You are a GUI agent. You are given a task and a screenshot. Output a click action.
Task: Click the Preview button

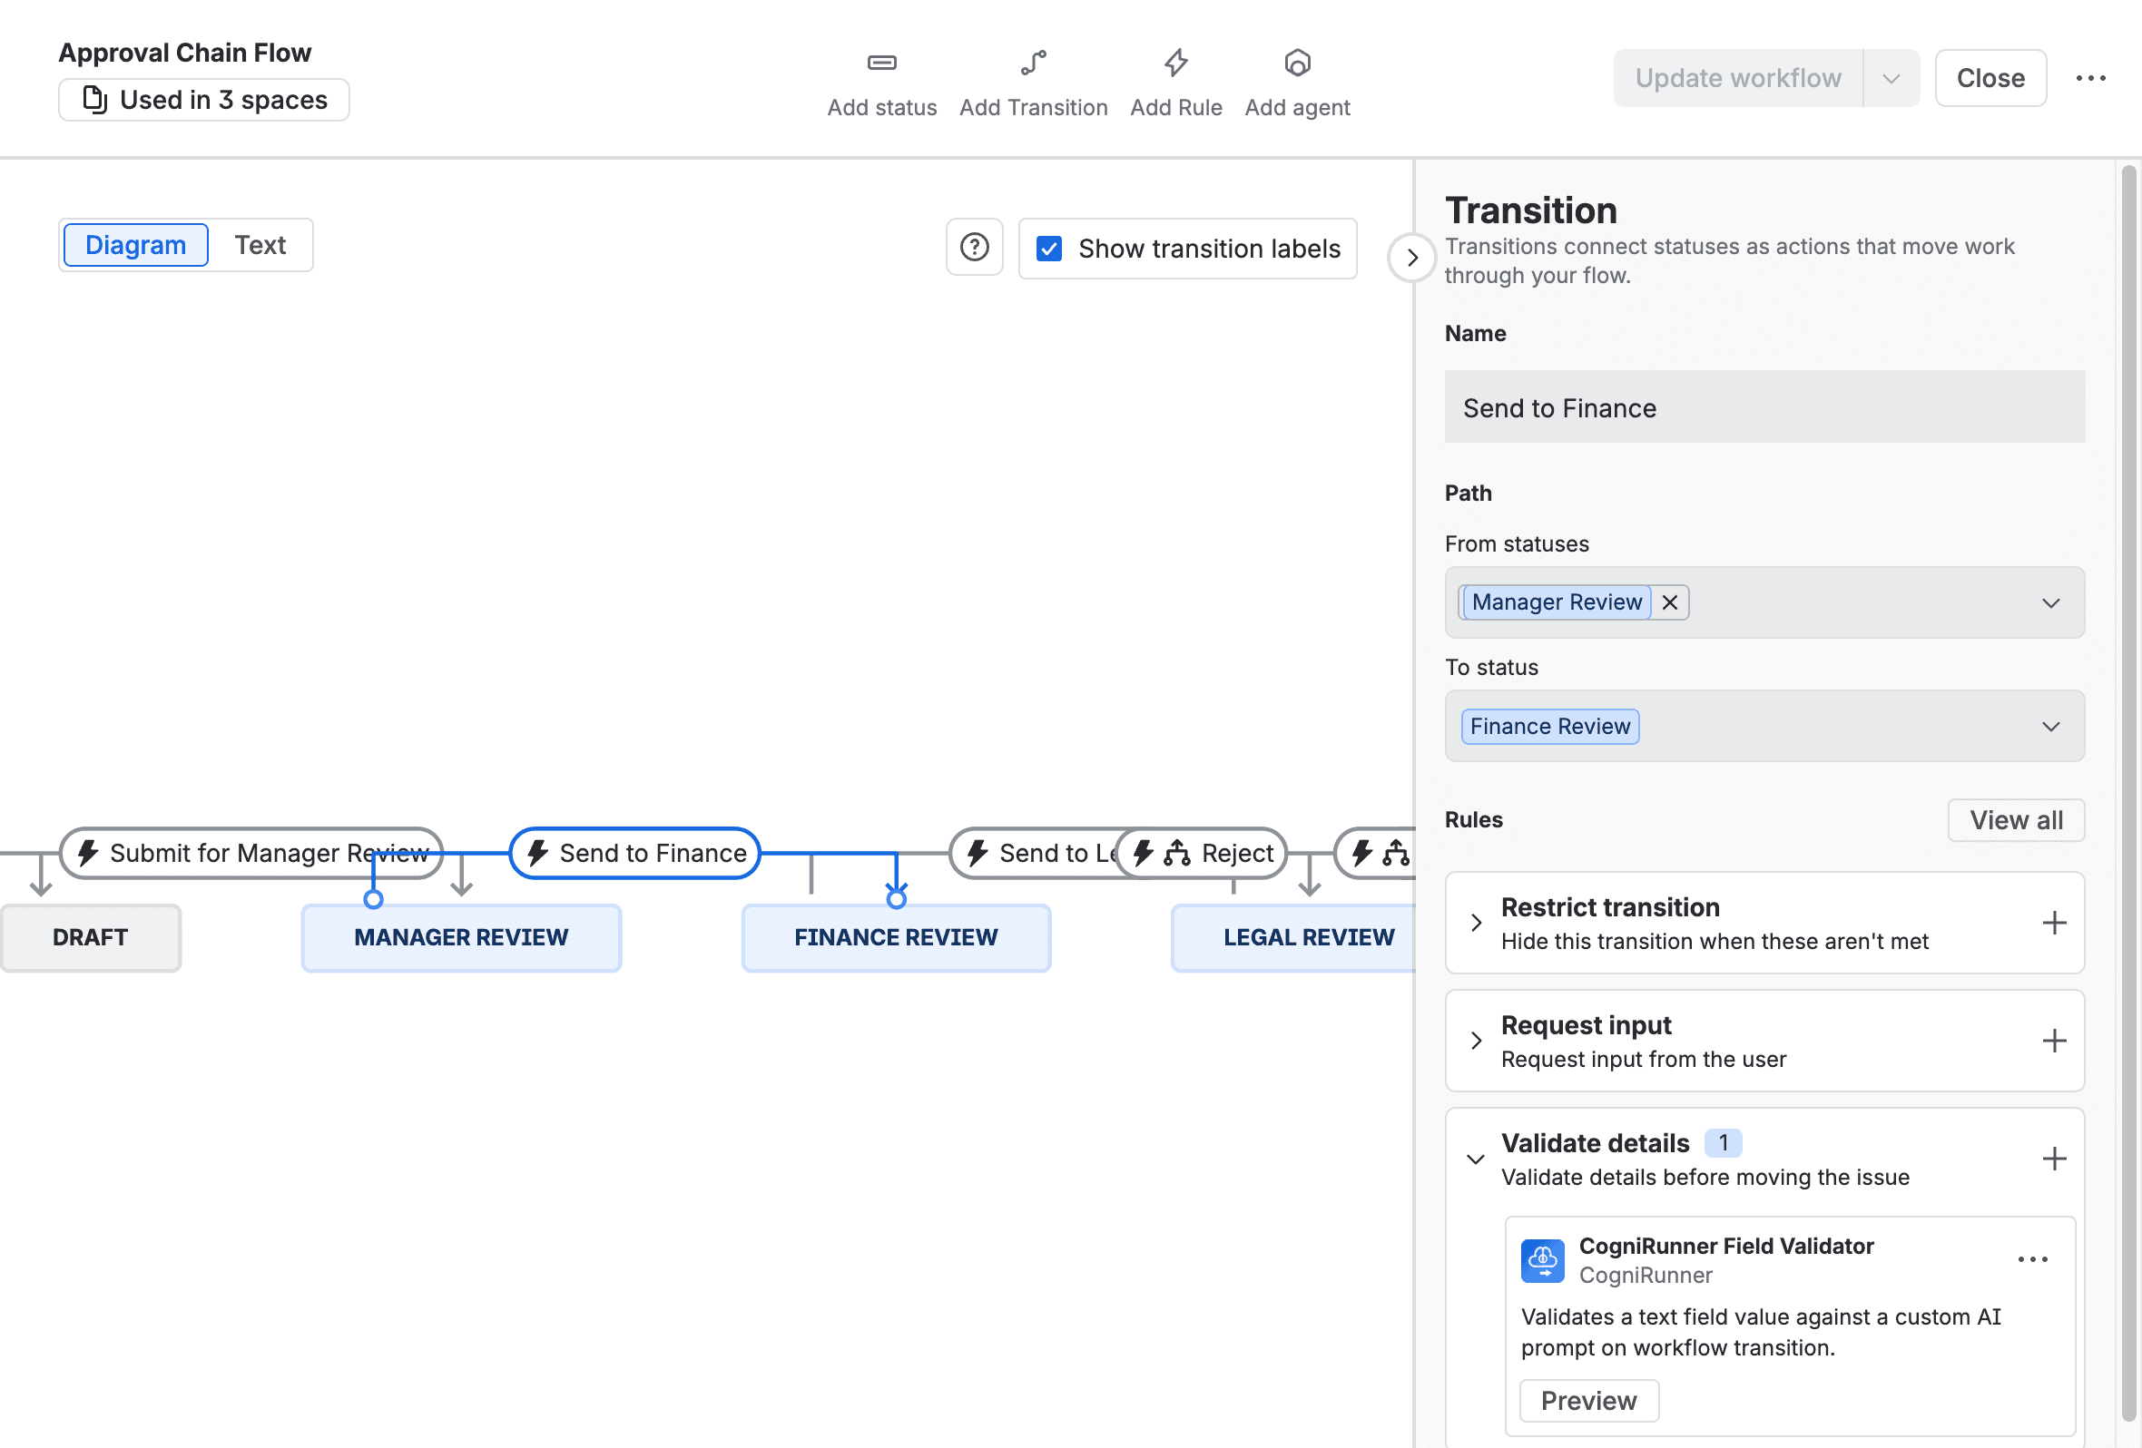coord(1589,1401)
